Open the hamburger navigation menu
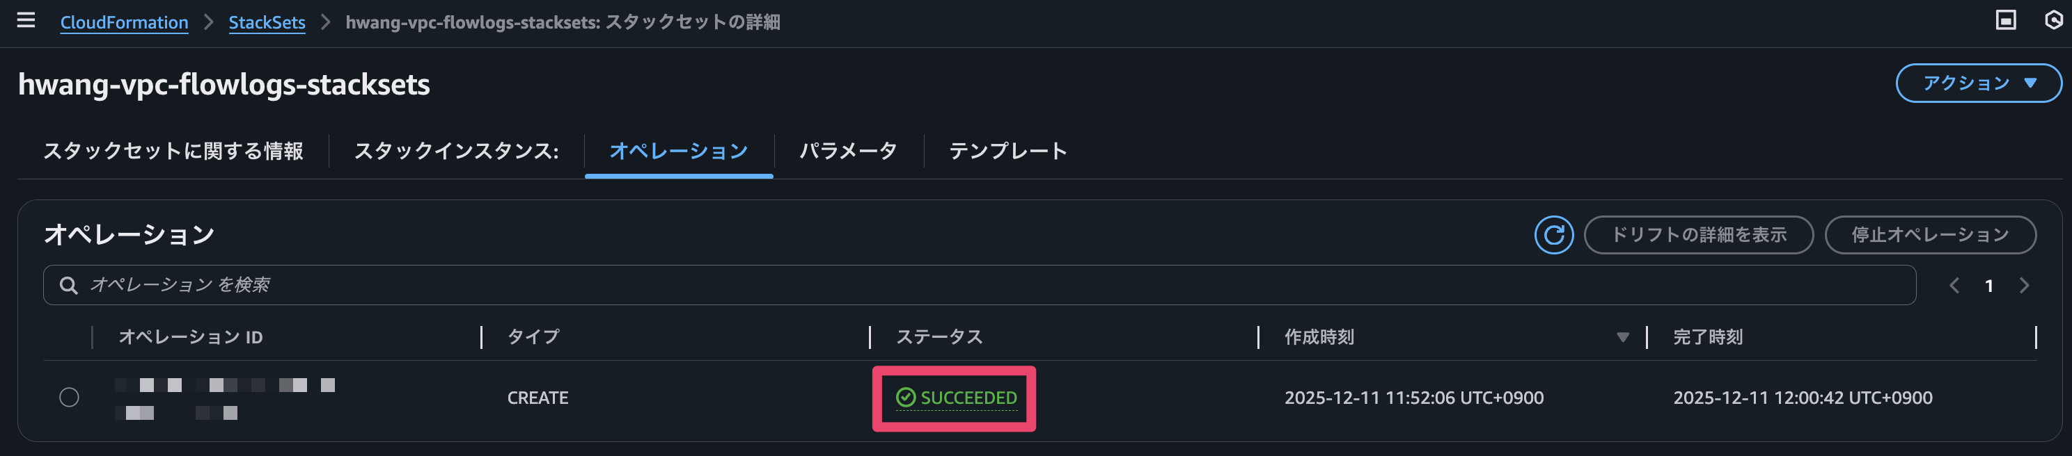This screenshot has height=456, width=2072. pyautogui.click(x=26, y=22)
